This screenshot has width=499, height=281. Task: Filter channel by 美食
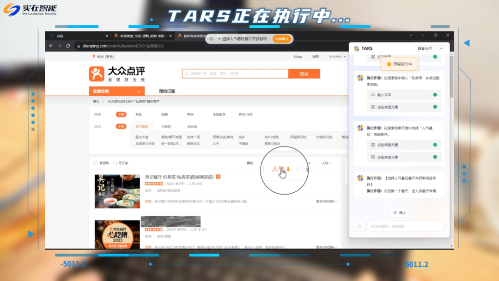click(x=139, y=114)
